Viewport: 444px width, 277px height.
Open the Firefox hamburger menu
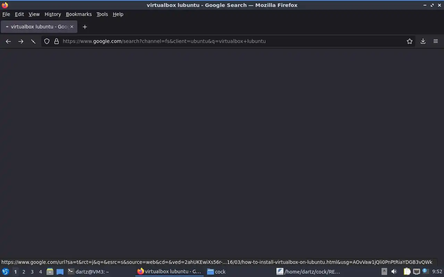(x=436, y=41)
